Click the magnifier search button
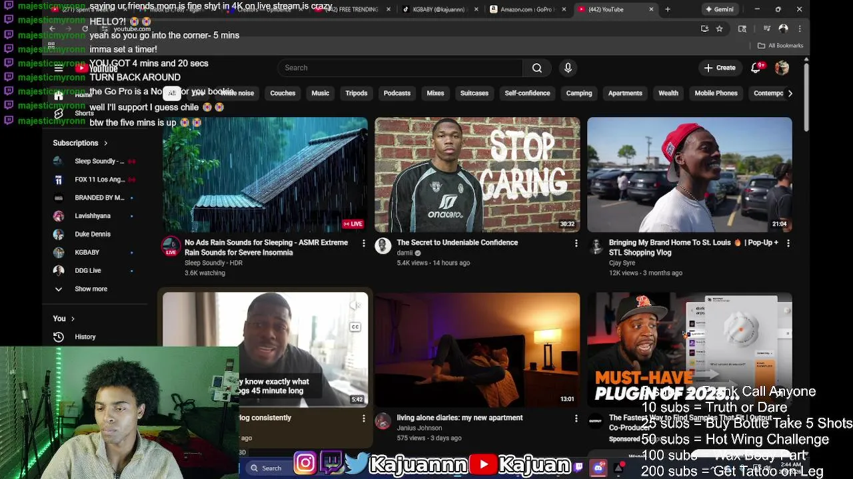853x479 pixels. (x=536, y=68)
